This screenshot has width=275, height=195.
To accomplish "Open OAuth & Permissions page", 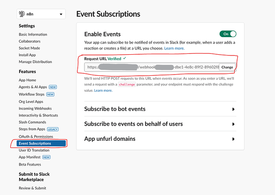I will (x=36, y=136).
